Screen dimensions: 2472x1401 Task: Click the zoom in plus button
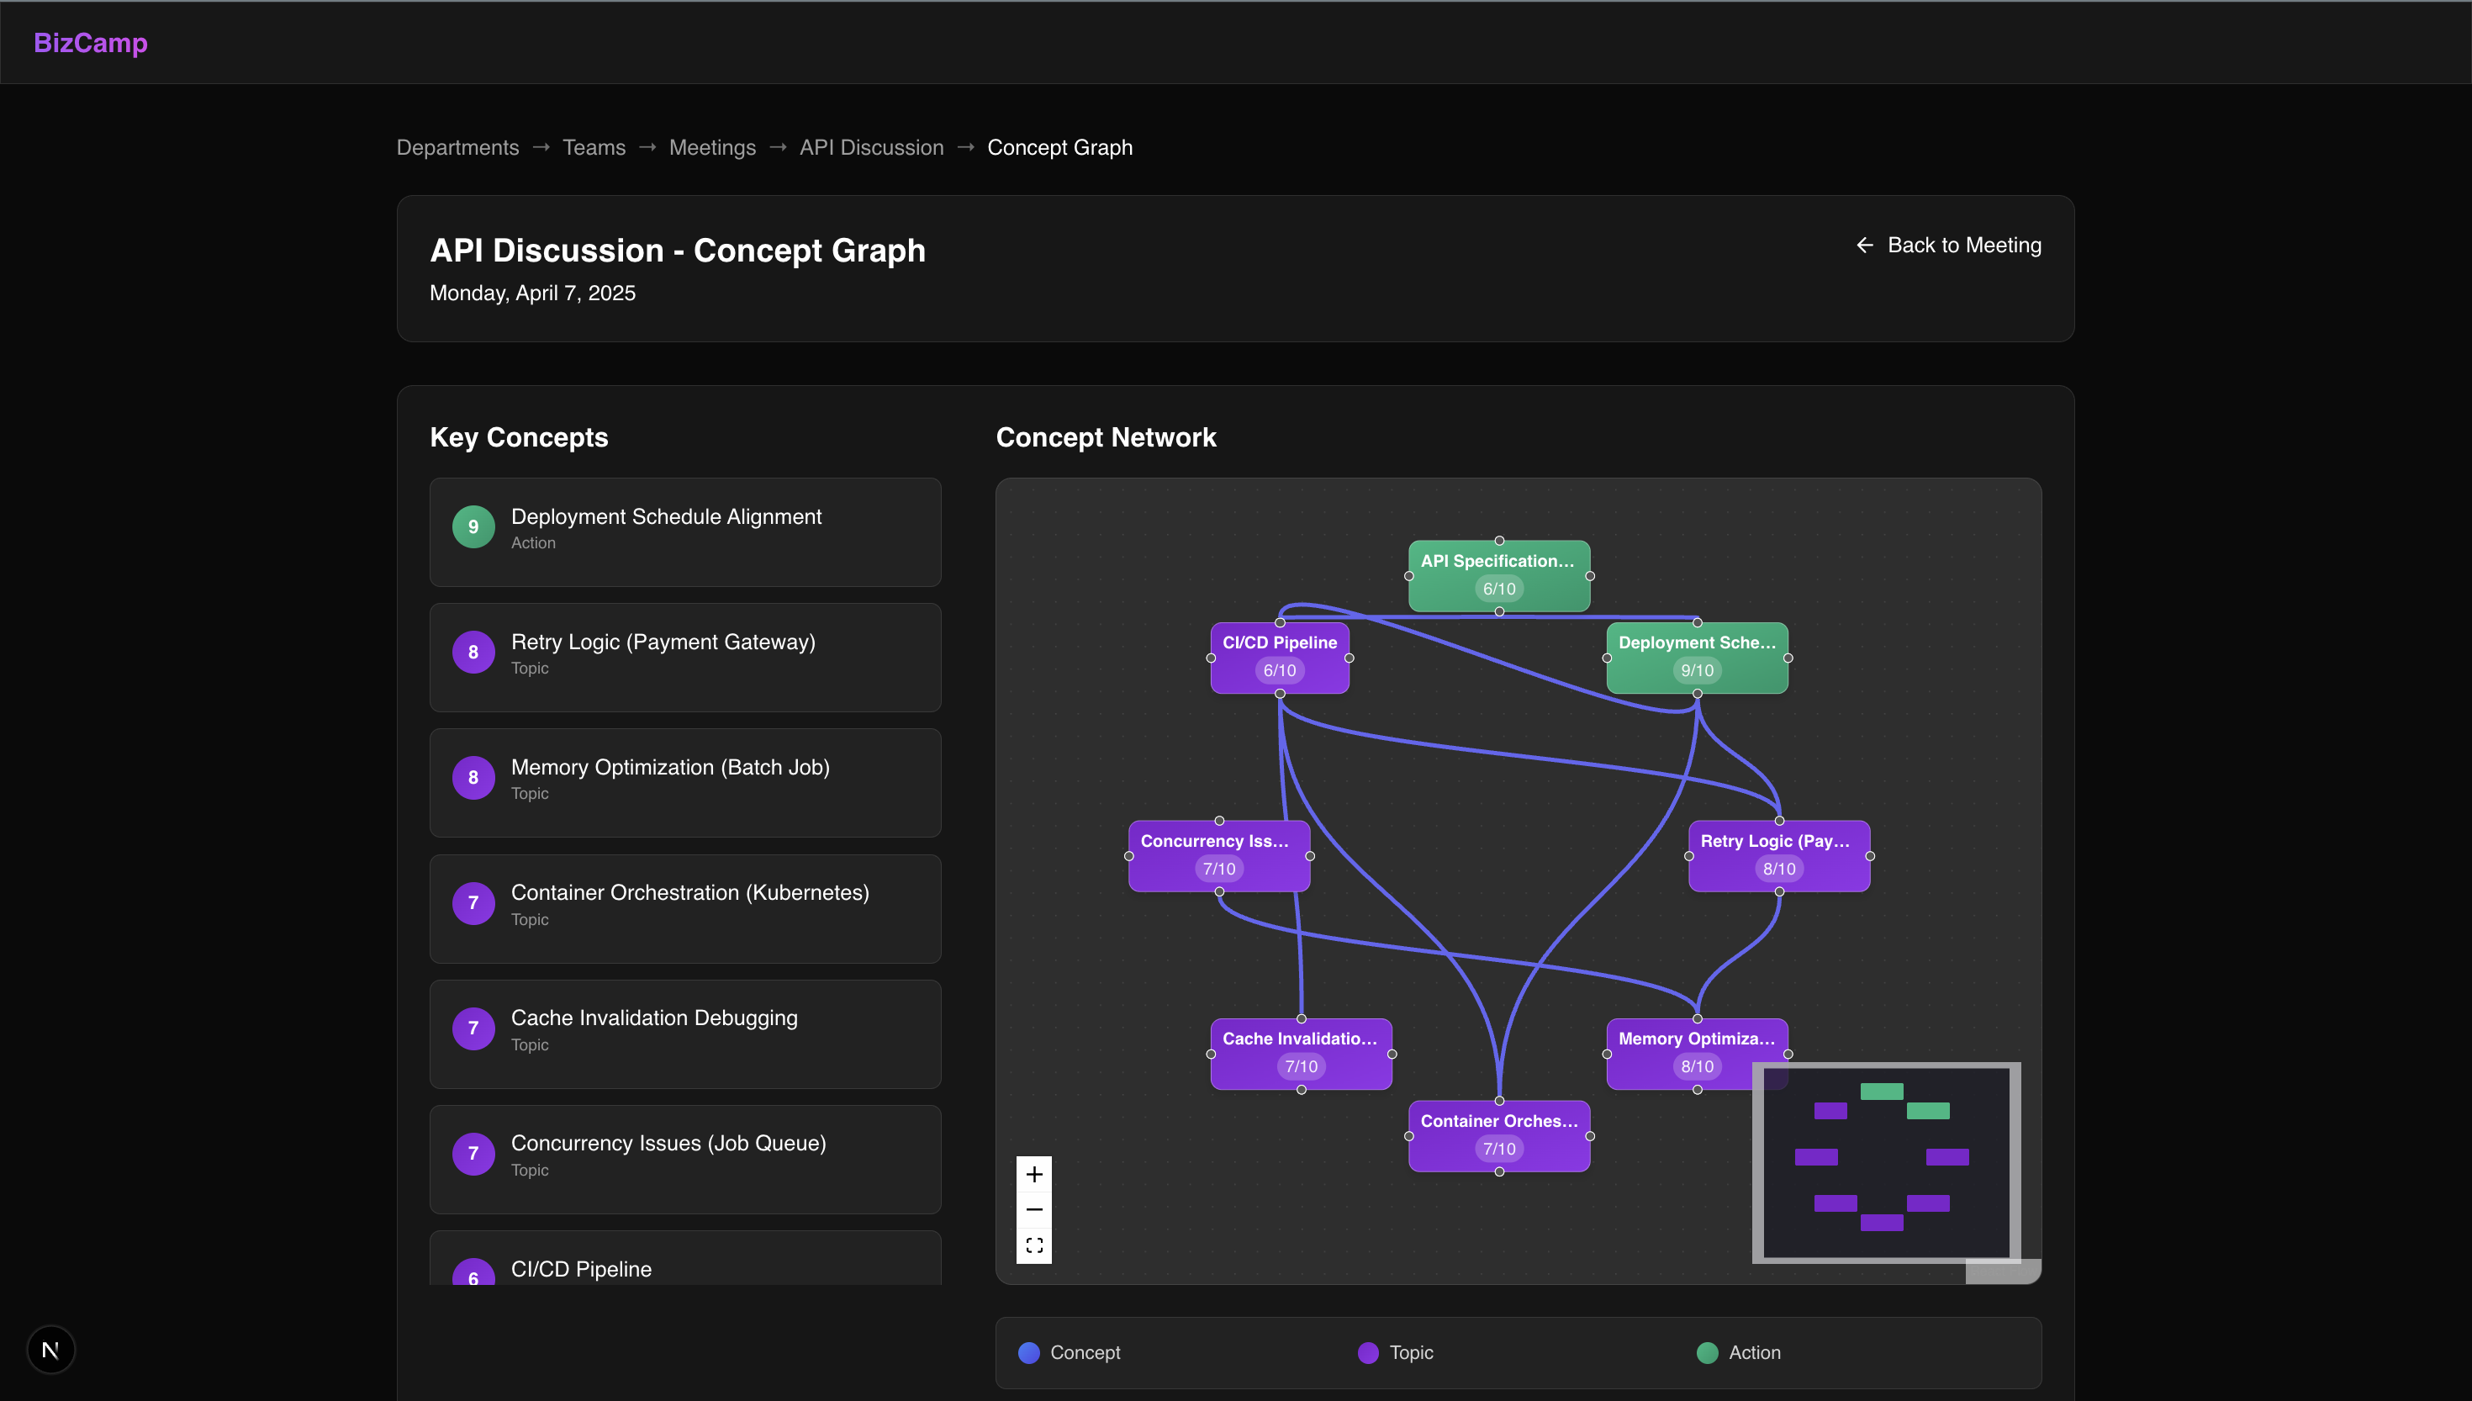click(1034, 1174)
